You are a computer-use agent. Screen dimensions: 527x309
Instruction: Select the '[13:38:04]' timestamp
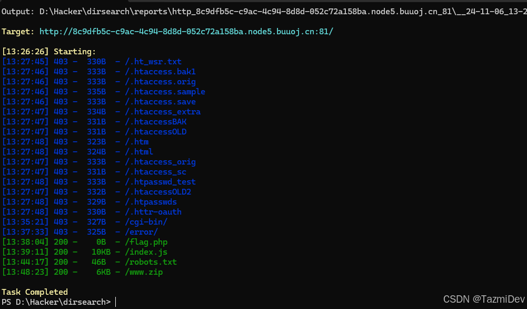point(25,242)
